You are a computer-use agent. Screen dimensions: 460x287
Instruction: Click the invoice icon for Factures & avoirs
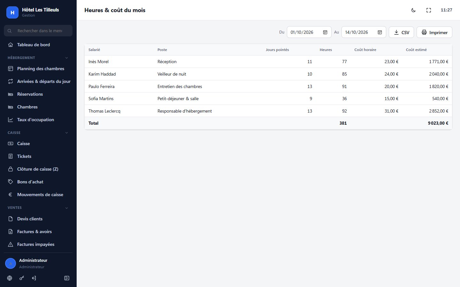[11, 232]
